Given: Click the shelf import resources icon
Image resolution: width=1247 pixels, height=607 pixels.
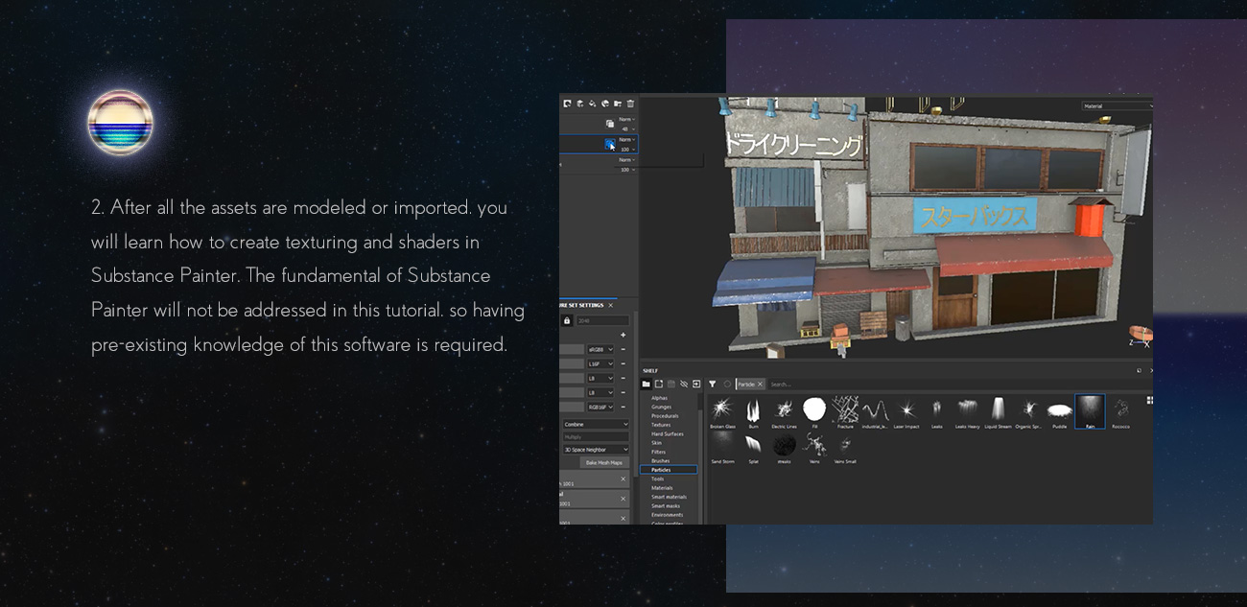Looking at the screenshot, I should point(696,384).
